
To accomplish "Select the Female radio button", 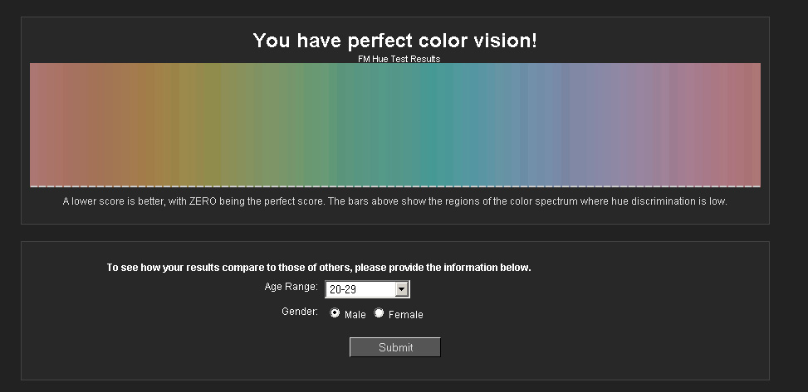I will click(x=380, y=313).
